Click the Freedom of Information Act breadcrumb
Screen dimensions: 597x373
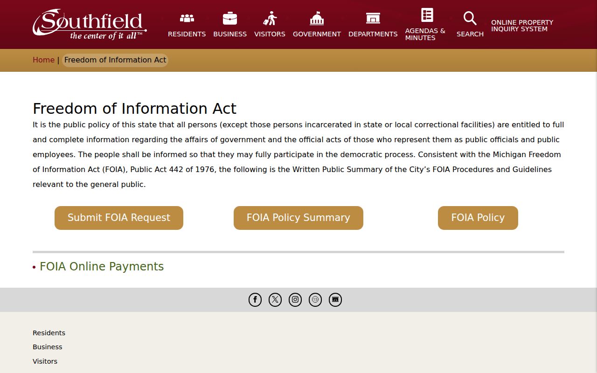click(x=115, y=60)
